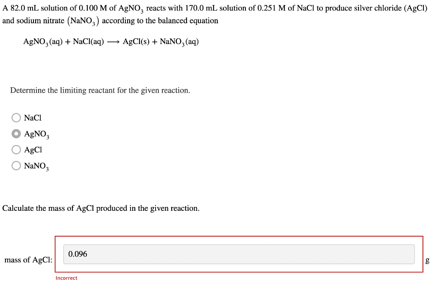This screenshot has height=284, width=434.
Task: Click the grams unit label beside the field
Action: 426,260
